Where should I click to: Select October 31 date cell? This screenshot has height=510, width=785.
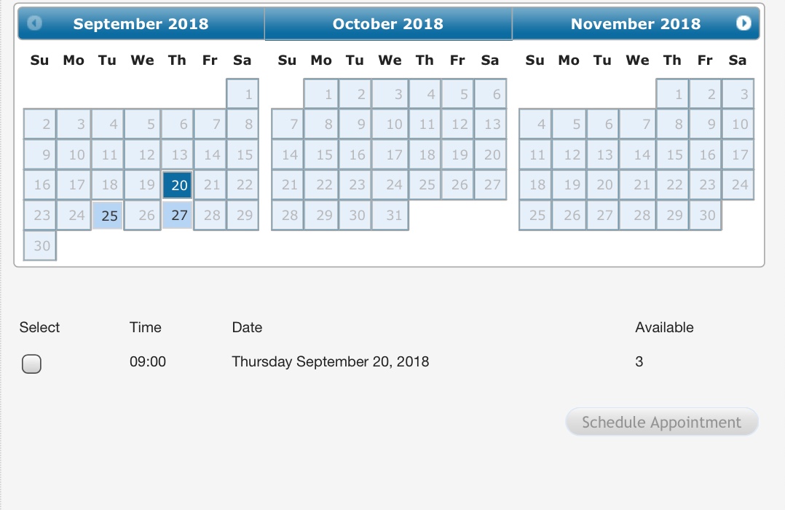[390, 216]
